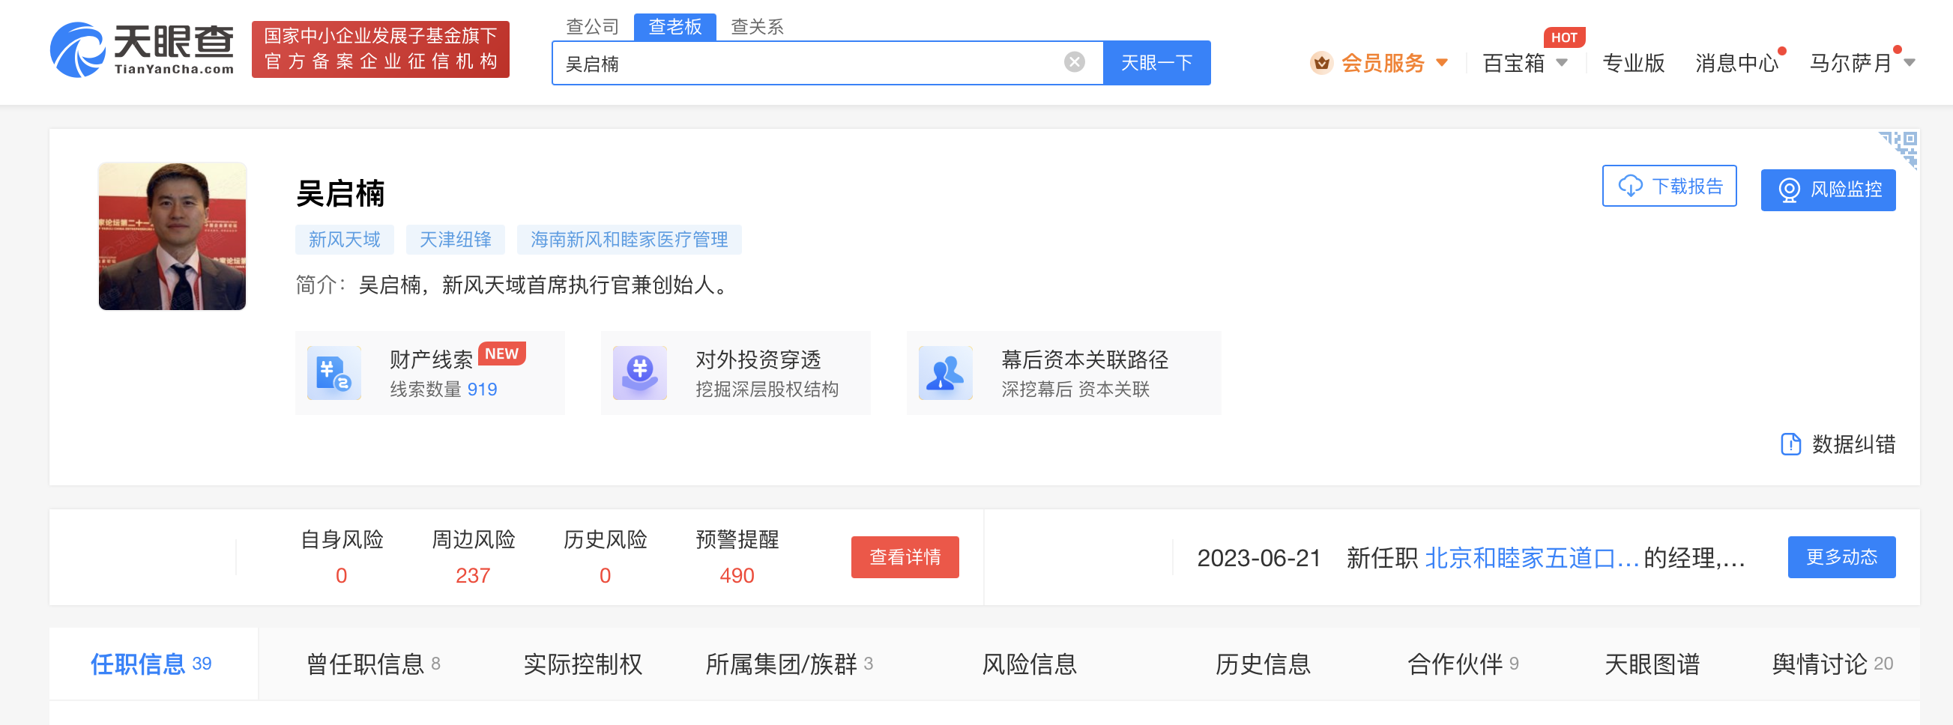Click the 自身风险 count 0
Viewport: 1953px width, 725px height.
(x=341, y=576)
